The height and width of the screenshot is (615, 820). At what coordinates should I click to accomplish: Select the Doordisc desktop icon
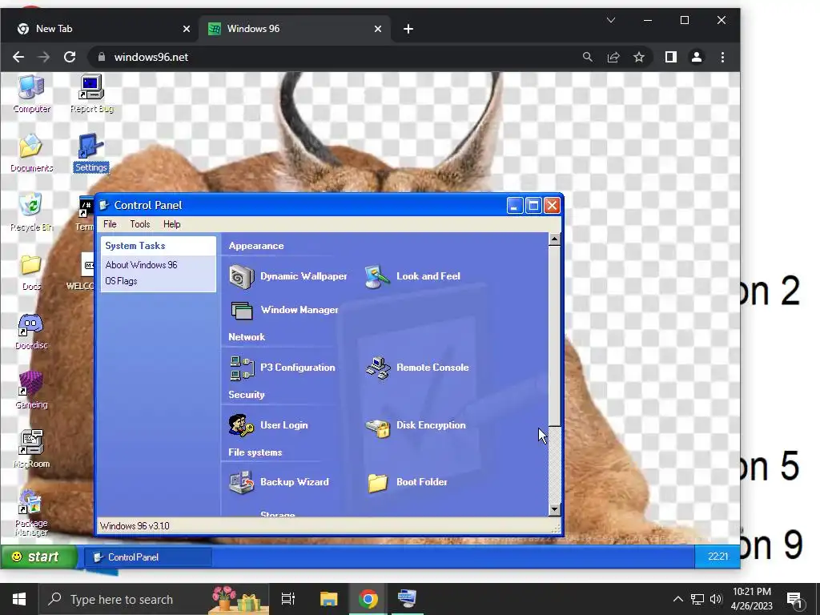click(31, 332)
